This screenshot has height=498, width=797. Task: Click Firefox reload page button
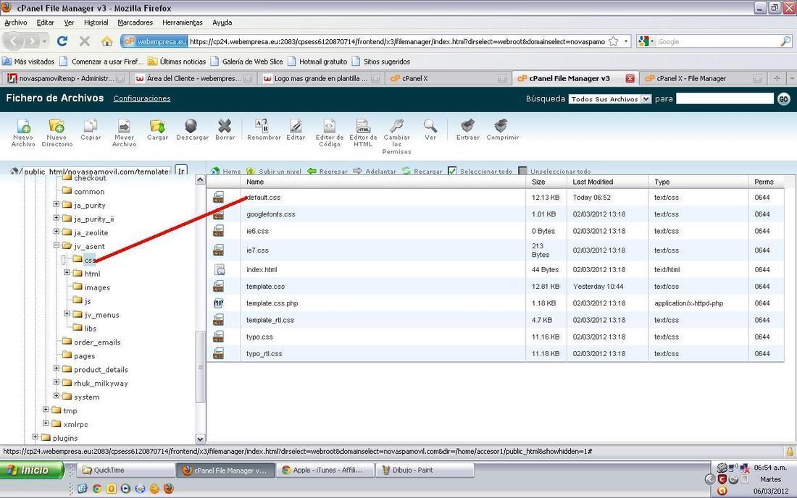(x=62, y=42)
